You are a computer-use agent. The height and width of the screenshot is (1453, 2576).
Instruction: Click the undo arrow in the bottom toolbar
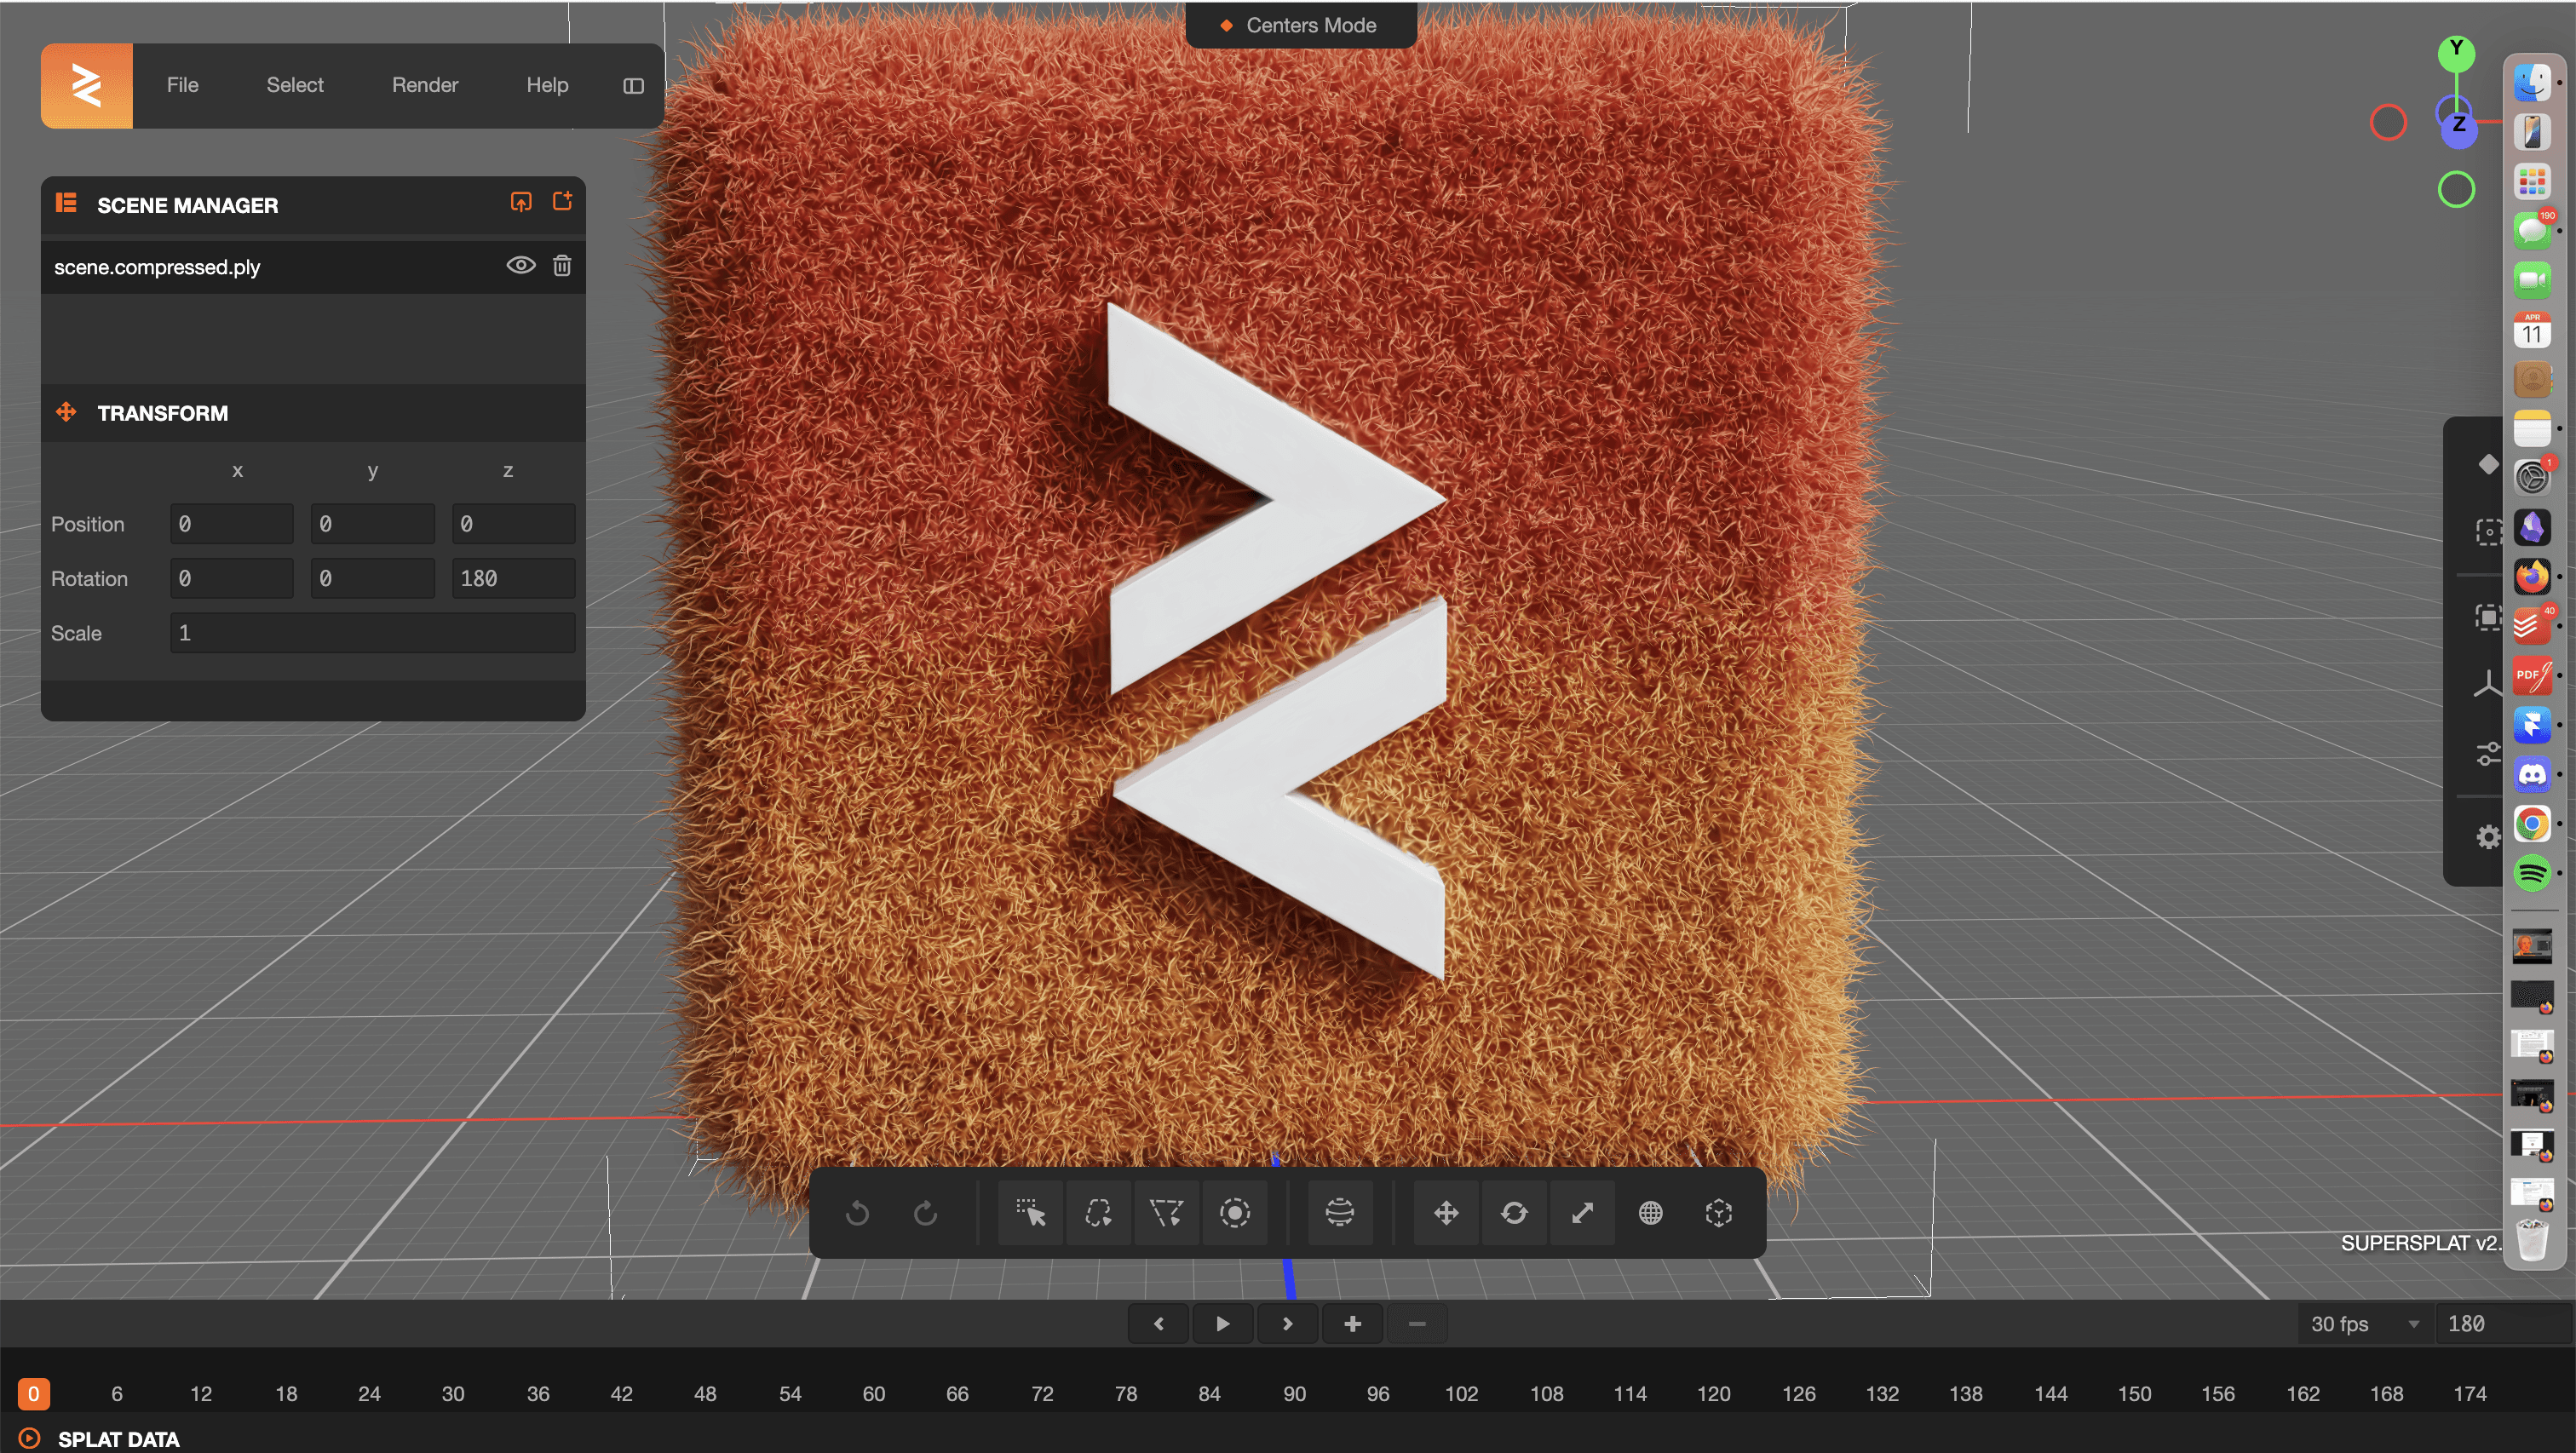[x=857, y=1213]
